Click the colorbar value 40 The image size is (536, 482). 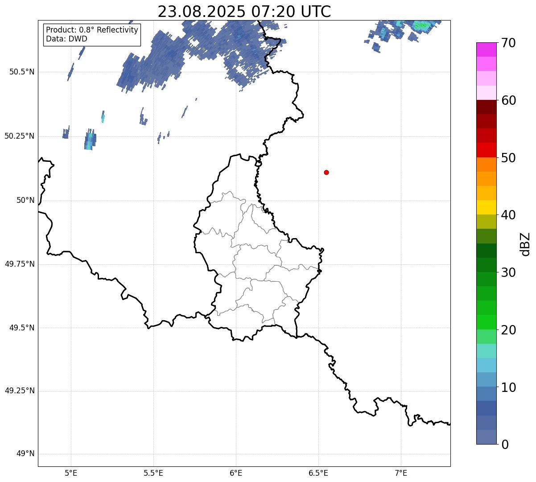(x=508, y=215)
